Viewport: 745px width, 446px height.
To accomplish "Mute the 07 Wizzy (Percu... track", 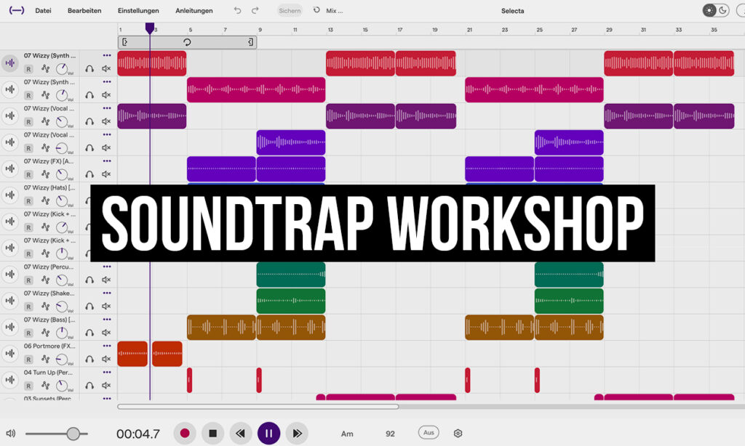I will (x=106, y=280).
